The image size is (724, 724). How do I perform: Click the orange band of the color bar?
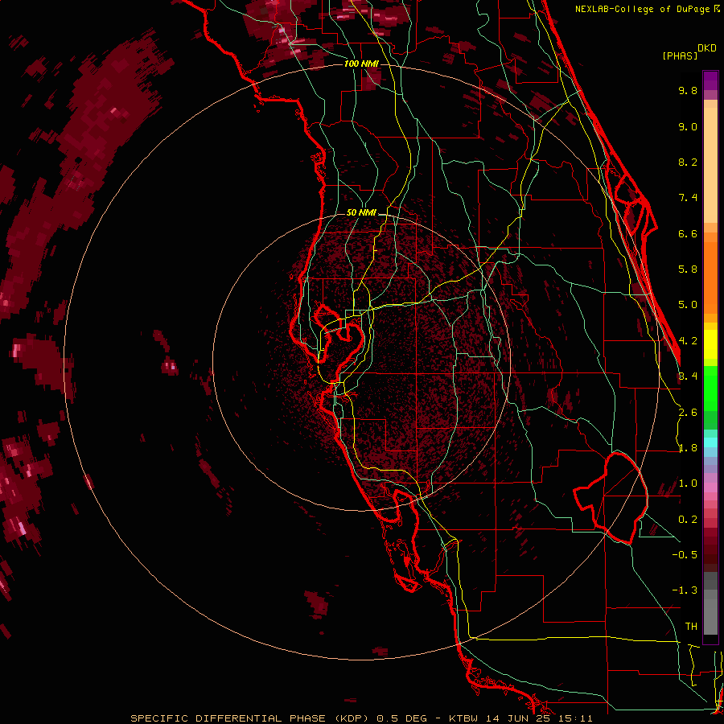click(x=710, y=277)
